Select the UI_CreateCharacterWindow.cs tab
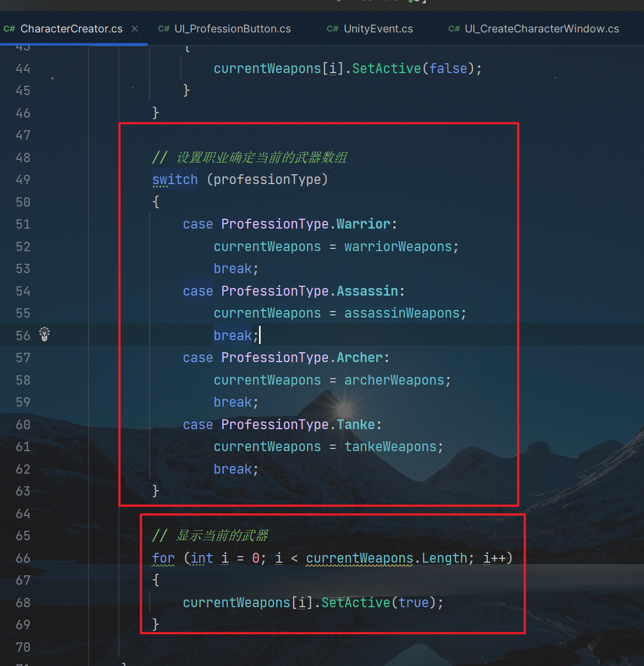This screenshot has height=666, width=644. point(541,29)
